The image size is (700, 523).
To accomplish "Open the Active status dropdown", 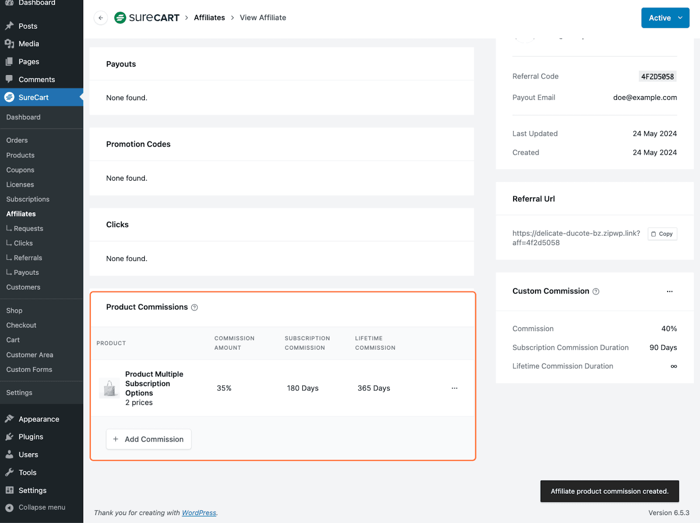I will tap(665, 18).
